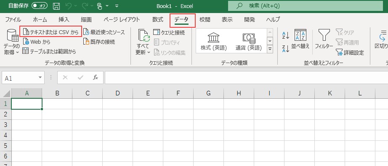Switch to the 表示 tab
Viewport: 388px width, 166px height.
pos(227,19)
